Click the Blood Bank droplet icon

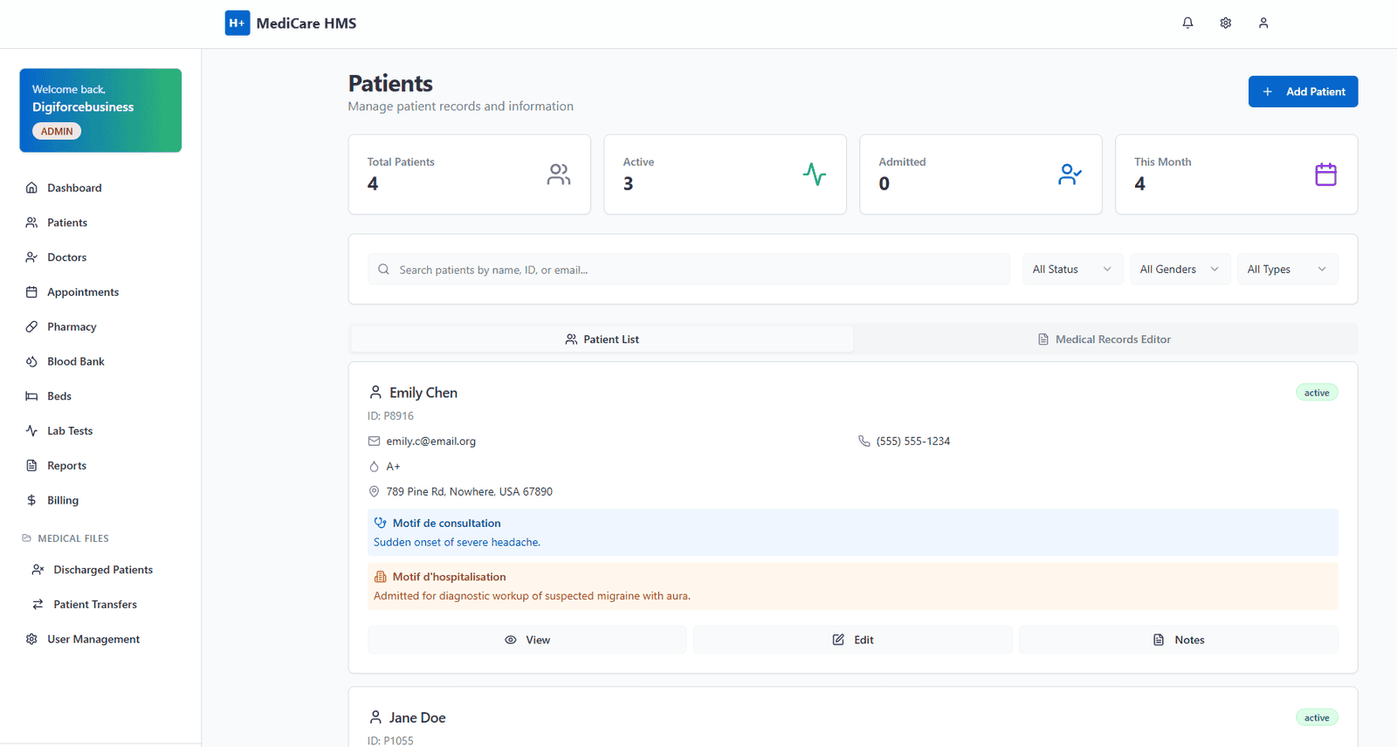[x=31, y=361]
